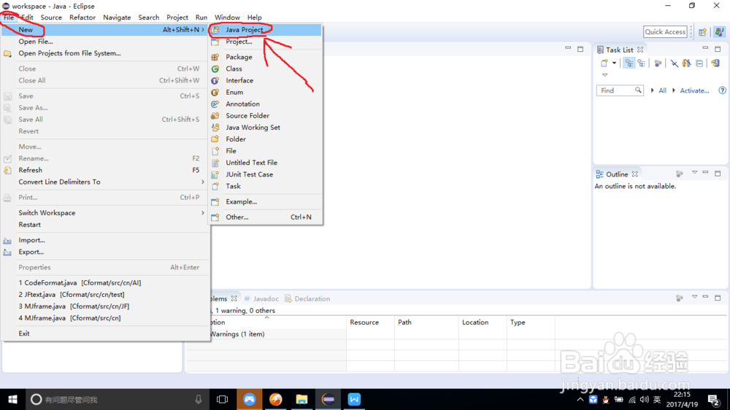Click the File icon in New submenu
Screen dimensions: 730x410
215,151
